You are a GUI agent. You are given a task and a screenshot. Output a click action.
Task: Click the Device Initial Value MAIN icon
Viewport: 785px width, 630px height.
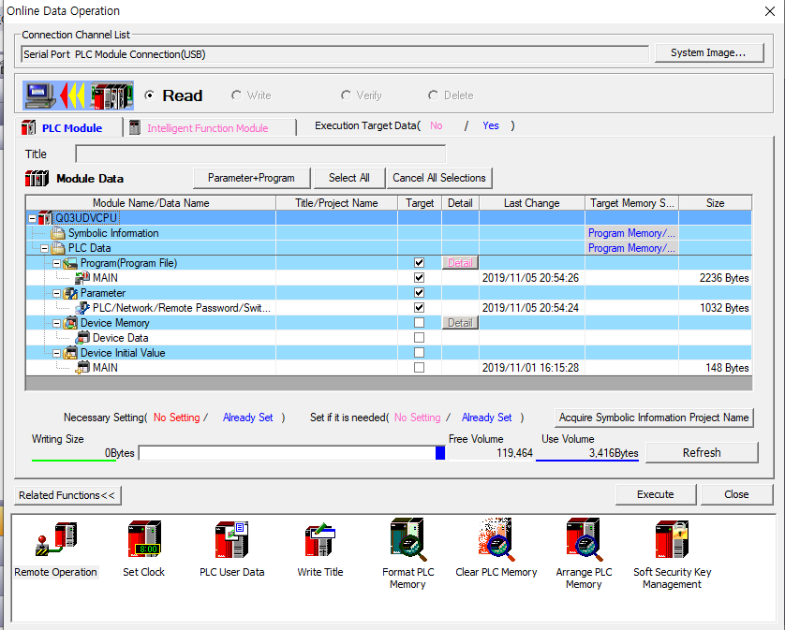pyautogui.click(x=82, y=368)
